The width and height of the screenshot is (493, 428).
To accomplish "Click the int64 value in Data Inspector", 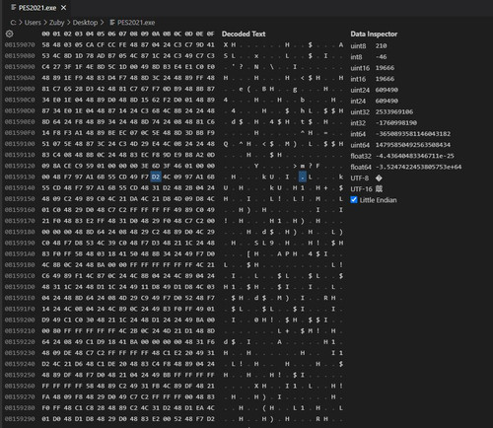I will tap(413, 134).
